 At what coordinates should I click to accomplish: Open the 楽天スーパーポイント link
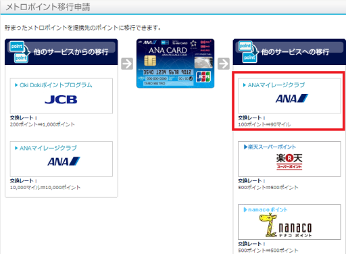272,147
